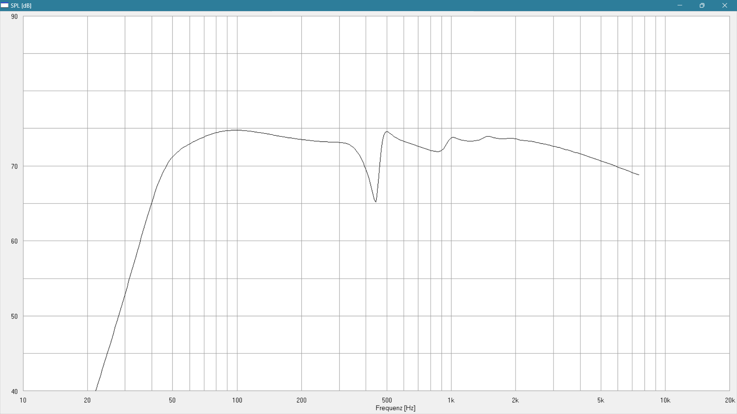Click the 500 Hz frequency label
Image resolution: width=737 pixels, height=414 pixels.
click(387, 400)
